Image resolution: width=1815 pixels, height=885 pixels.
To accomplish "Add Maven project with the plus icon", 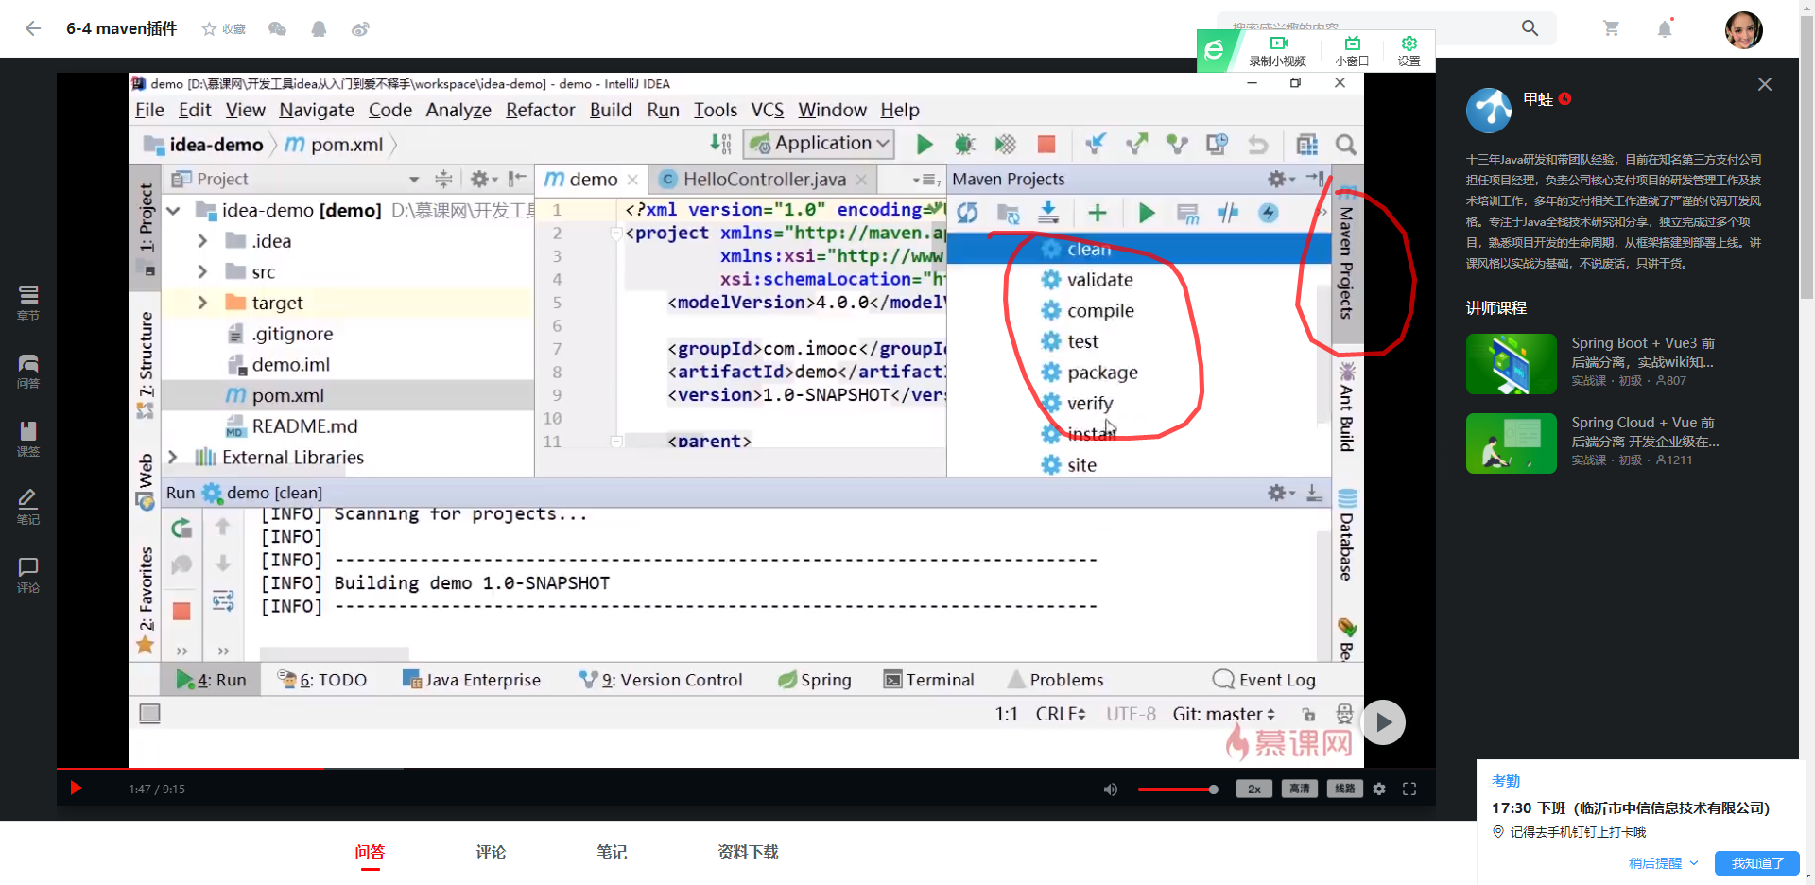I will (1097, 213).
